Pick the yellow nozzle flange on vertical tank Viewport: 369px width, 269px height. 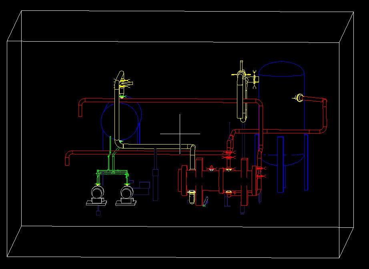pyautogui.click(x=300, y=98)
